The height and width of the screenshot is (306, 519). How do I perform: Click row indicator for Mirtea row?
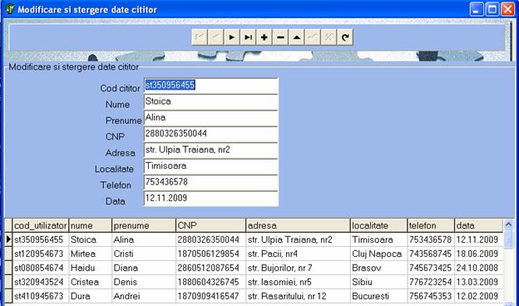(8, 254)
